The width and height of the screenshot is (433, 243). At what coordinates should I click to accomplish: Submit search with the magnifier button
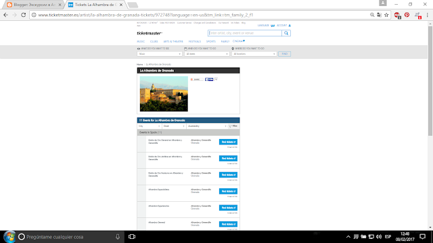(x=286, y=33)
